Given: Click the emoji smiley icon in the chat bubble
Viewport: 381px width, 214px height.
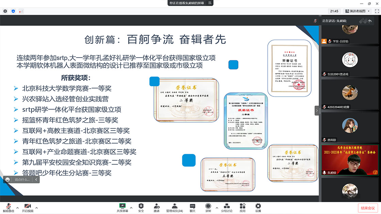Looking at the screenshot, I should tap(7, 180).
